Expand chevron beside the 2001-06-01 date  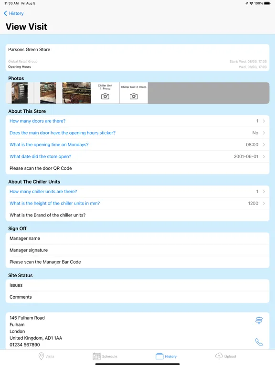click(264, 156)
